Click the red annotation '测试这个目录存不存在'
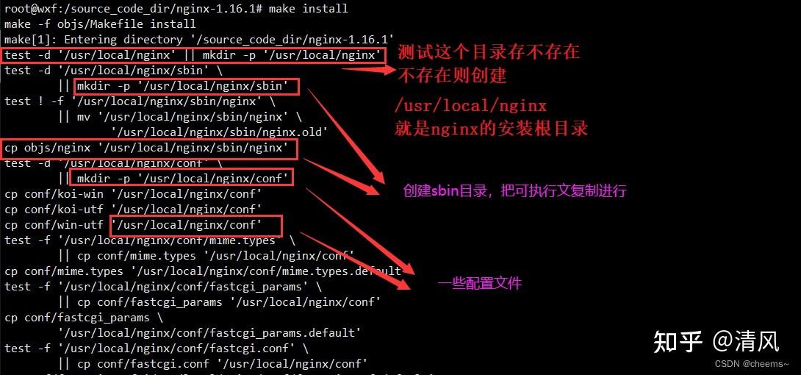Image resolution: width=801 pixels, height=375 pixels. coord(489,51)
